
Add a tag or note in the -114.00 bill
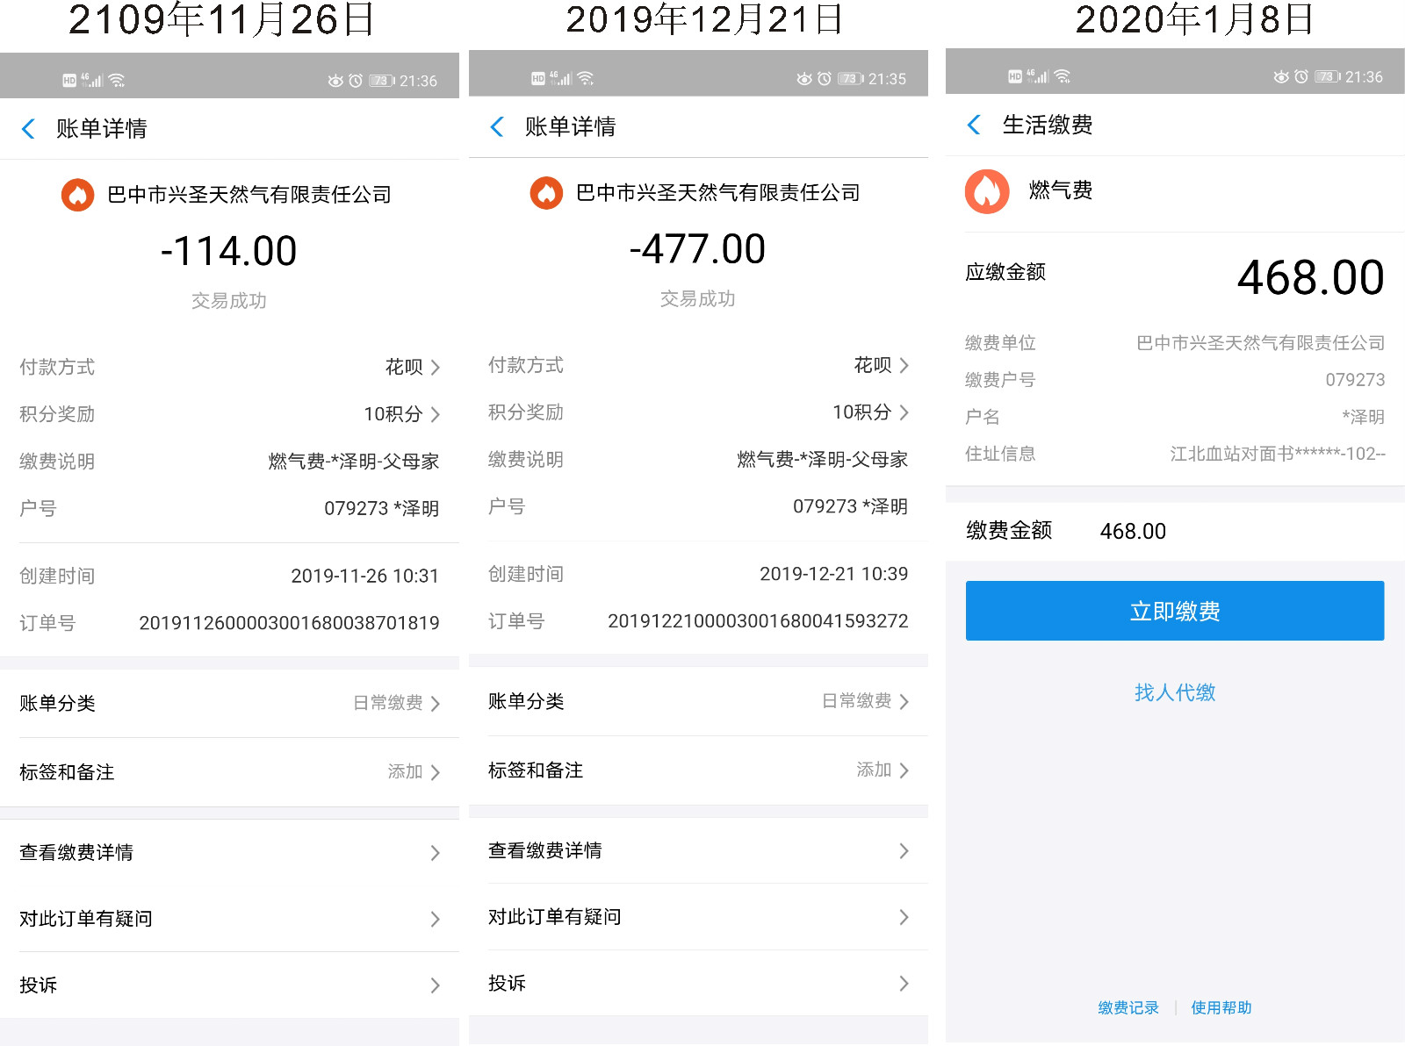[x=229, y=772]
